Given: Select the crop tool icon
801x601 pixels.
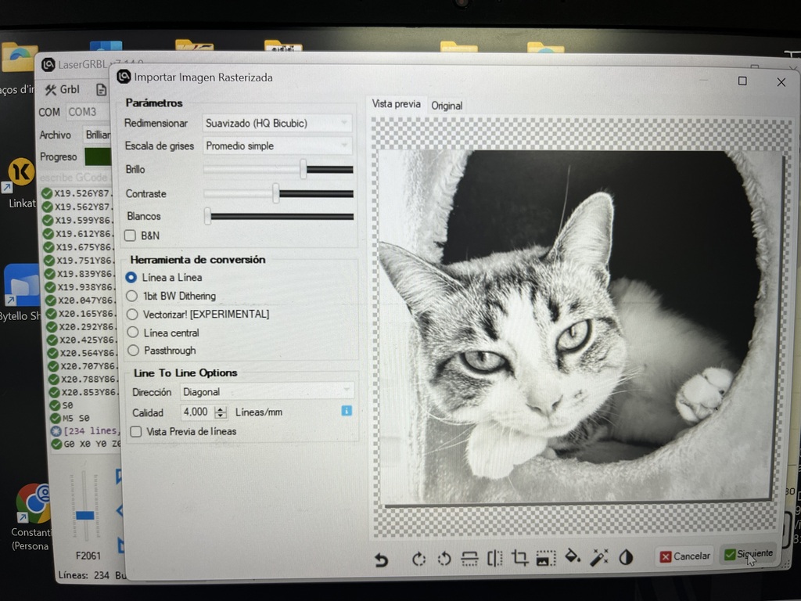Looking at the screenshot, I should [x=519, y=558].
